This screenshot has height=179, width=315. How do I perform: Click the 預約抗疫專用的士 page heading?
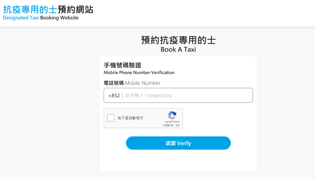click(178, 40)
